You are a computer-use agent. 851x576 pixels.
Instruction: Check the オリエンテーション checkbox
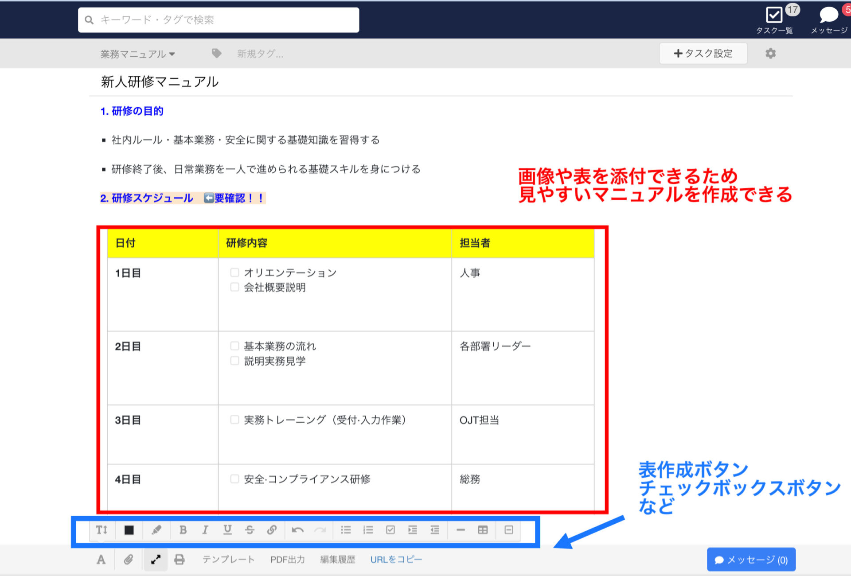pos(234,272)
